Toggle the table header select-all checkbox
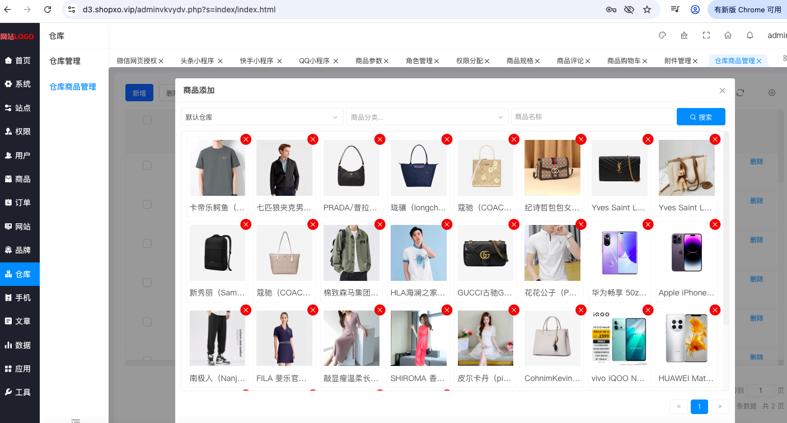Viewport: 787px width, 423px height. 147,120
